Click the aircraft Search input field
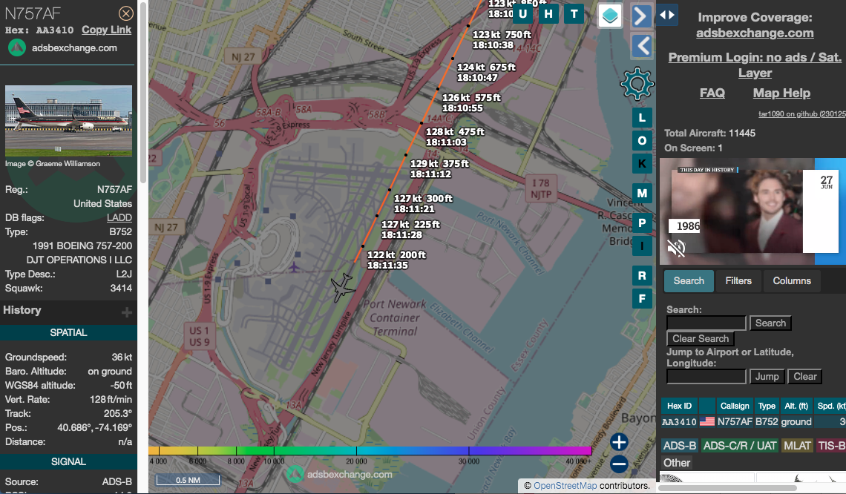This screenshot has height=494, width=846. [x=706, y=323]
